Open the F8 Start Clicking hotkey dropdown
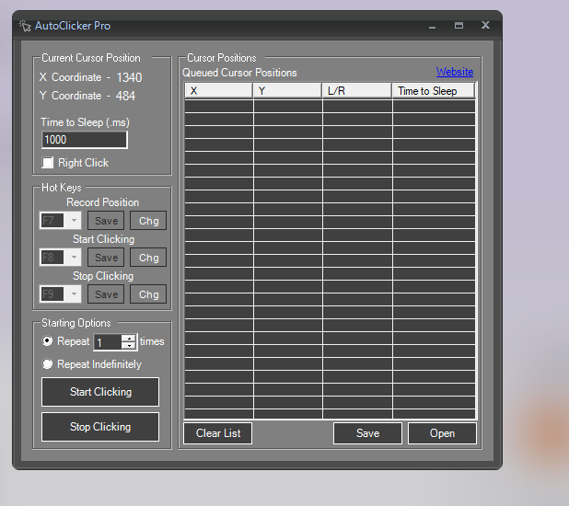 (74, 258)
